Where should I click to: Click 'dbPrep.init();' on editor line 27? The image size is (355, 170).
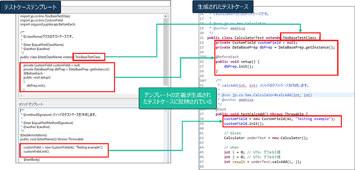(238, 67)
